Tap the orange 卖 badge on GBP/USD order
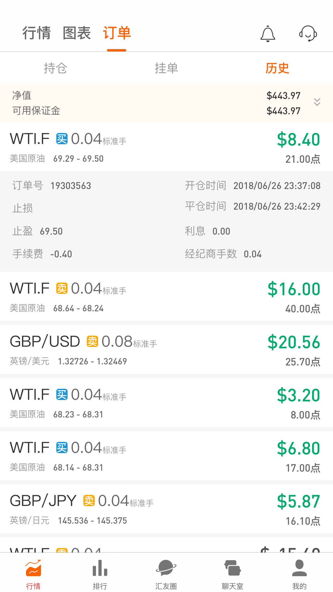Viewport: 333px width, 592px height. [x=93, y=341]
